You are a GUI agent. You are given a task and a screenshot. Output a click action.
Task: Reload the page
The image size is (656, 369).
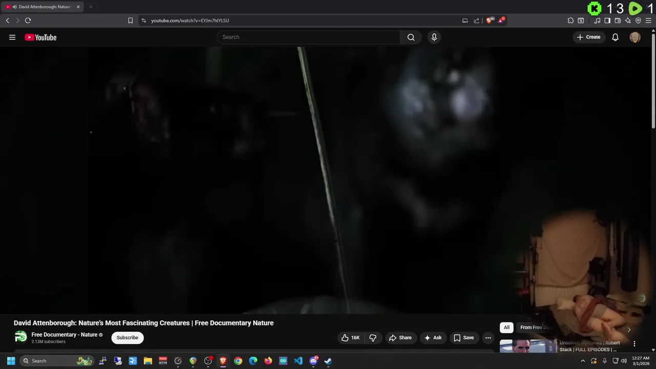tap(28, 20)
